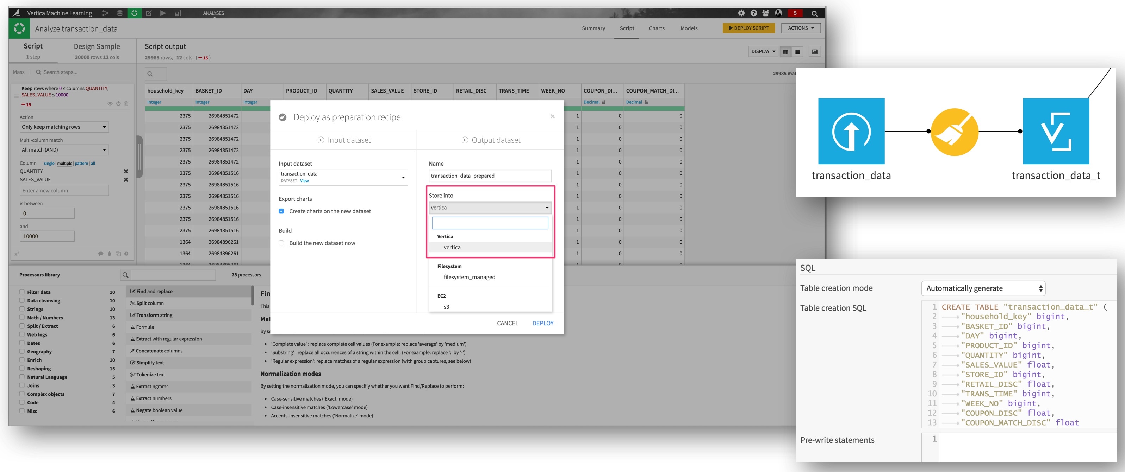Click the step color droplet icon
Image resolution: width=1125 pixels, height=472 pixels.
click(x=109, y=254)
